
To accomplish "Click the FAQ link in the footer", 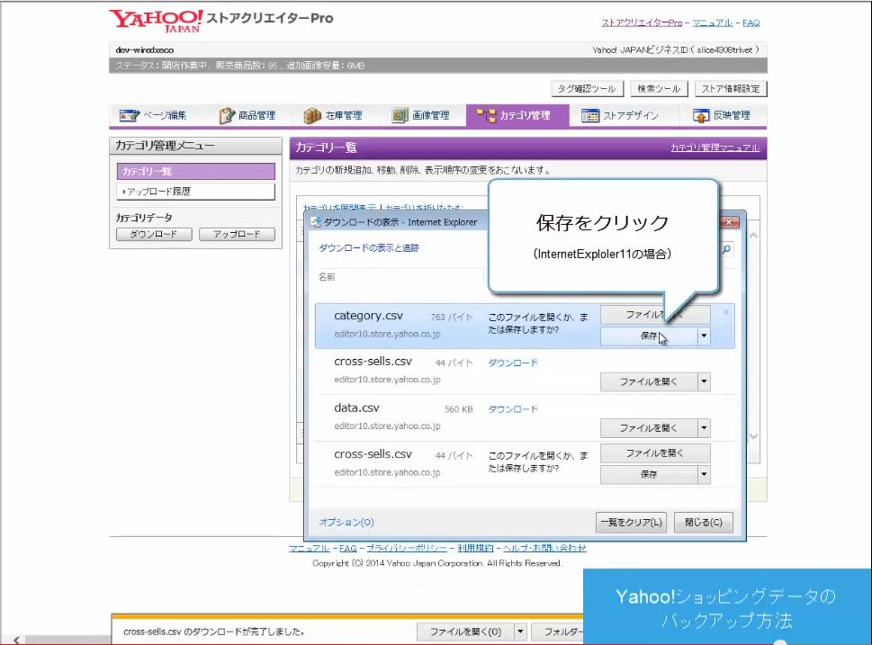I will [348, 548].
